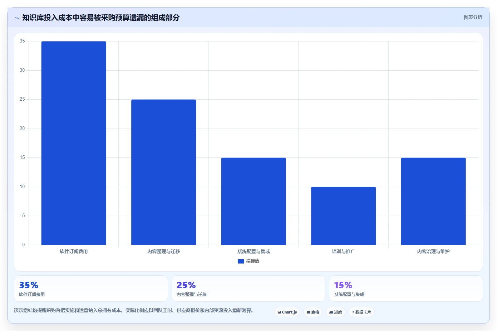This screenshot has height=331, width=497.
Task: Click the Chart.js tag chip
Action: coord(287,312)
